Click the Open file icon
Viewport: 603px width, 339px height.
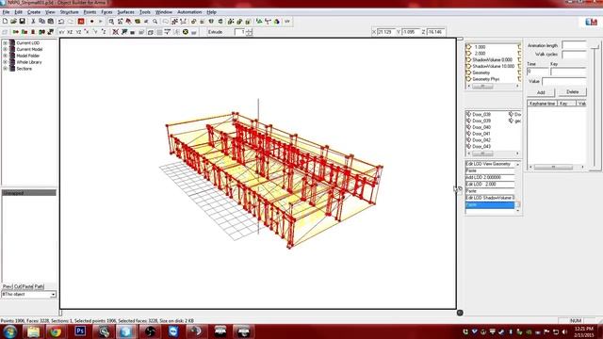[13, 22]
